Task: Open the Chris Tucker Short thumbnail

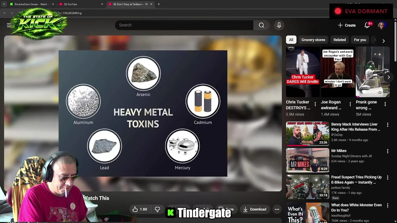Action: pos(303,72)
